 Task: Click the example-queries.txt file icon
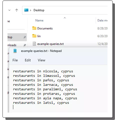[34, 44]
